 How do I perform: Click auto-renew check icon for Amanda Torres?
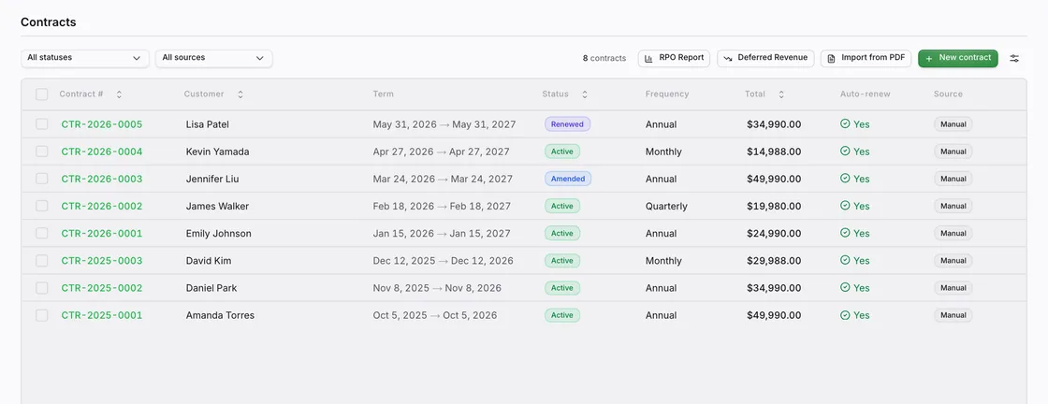click(845, 315)
